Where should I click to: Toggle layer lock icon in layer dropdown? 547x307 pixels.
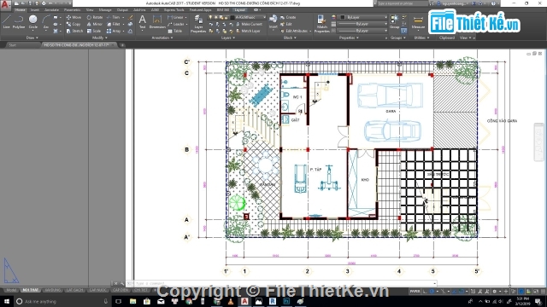click(226, 17)
